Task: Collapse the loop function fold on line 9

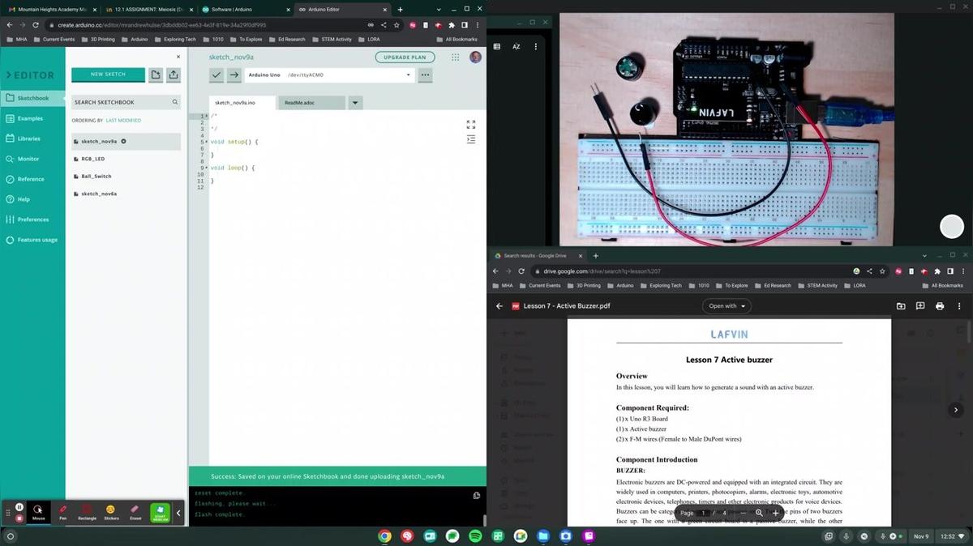Action: (x=207, y=168)
